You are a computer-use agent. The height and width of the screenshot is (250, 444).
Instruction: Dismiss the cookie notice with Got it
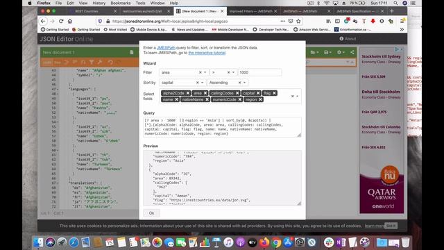[x=391, y=226]
